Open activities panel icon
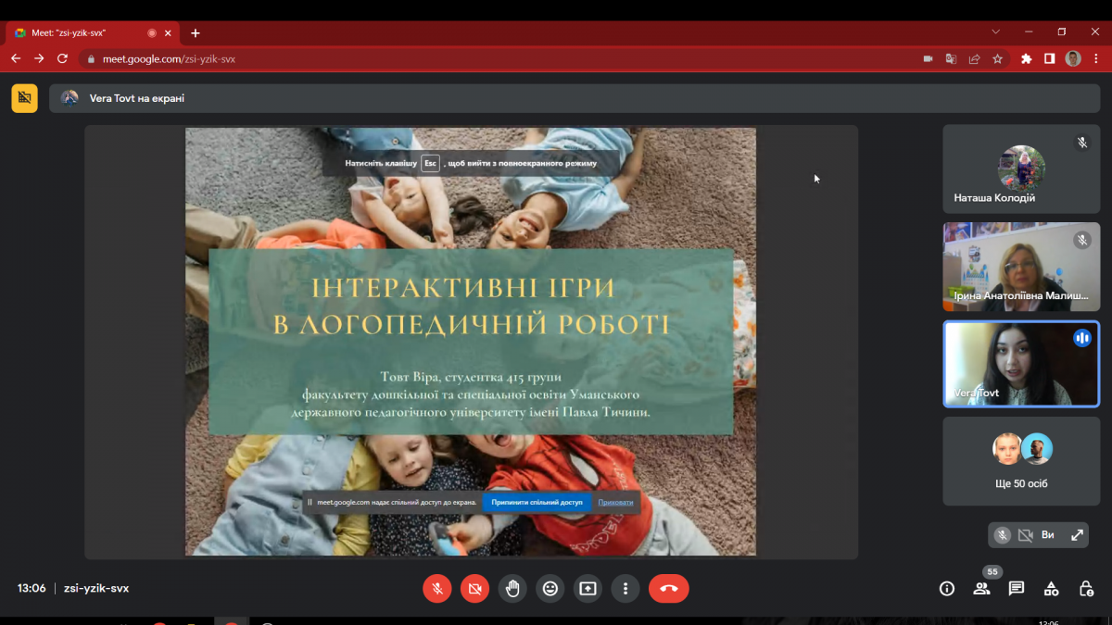This screenshot has width=1112, height=625. coord(1051,588)
